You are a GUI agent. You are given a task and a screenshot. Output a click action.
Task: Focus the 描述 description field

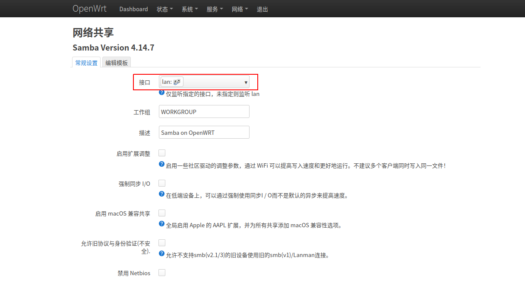(204, 132)
